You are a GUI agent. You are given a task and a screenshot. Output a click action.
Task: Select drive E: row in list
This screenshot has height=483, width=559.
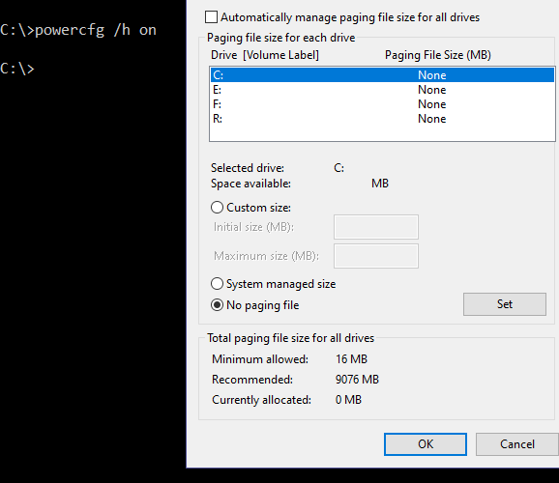point(382,90)
